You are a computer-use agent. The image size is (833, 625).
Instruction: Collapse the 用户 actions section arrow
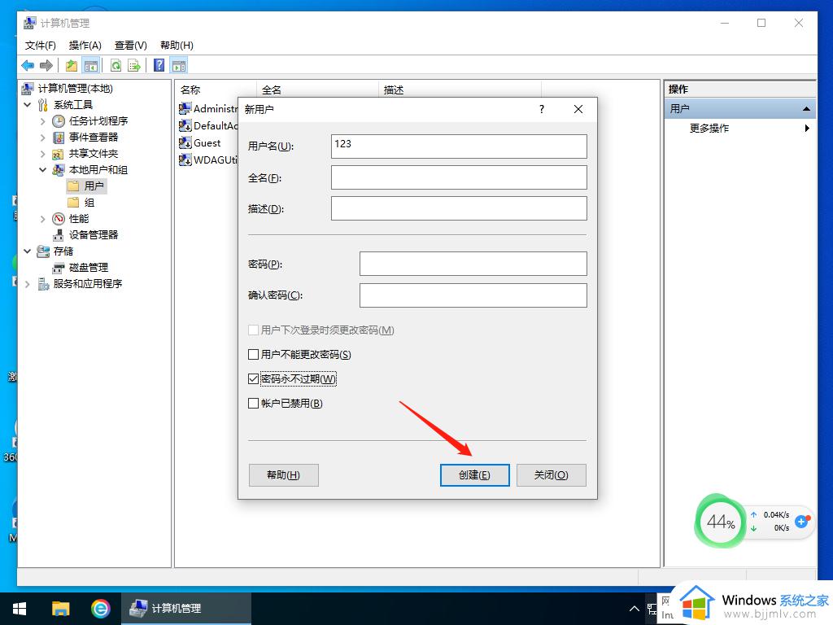click(806, 109)
